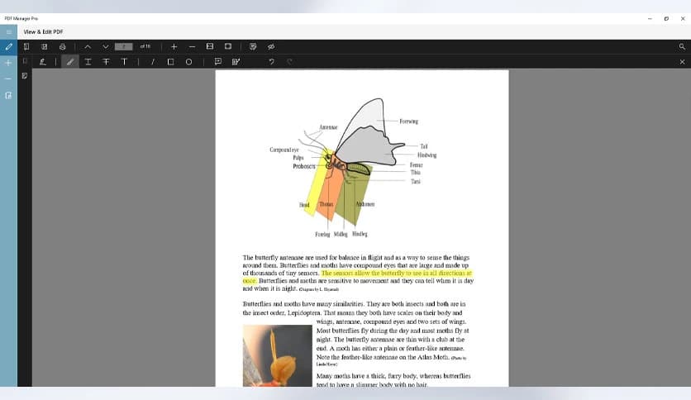Choose the ellipse shape tool
Viewport: 691px width, 400px height.
[x=188, y=61]
